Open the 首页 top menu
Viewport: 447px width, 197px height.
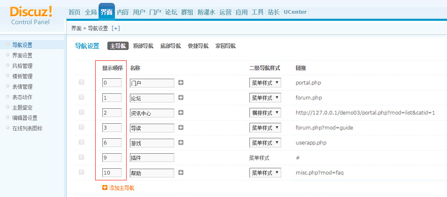(75, 12)
